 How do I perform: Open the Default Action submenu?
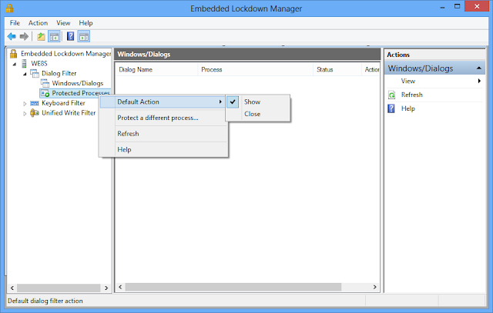[163, 102]
